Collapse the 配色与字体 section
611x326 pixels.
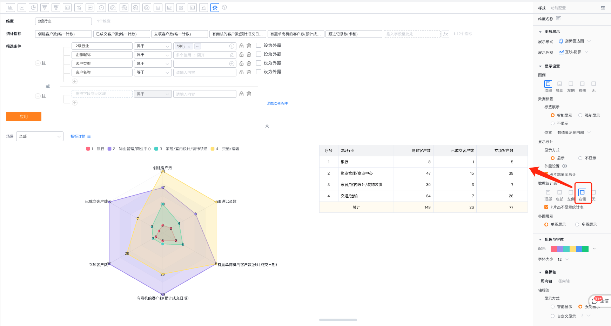click(x=540, y=239)
